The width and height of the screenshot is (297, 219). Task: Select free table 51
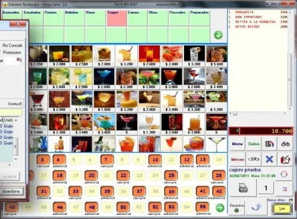[139, 207]
